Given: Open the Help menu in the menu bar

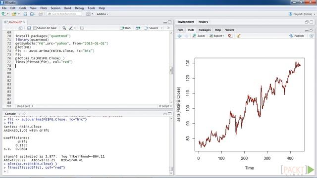Looking at the screenshot, I should click(x=102, y=8).
